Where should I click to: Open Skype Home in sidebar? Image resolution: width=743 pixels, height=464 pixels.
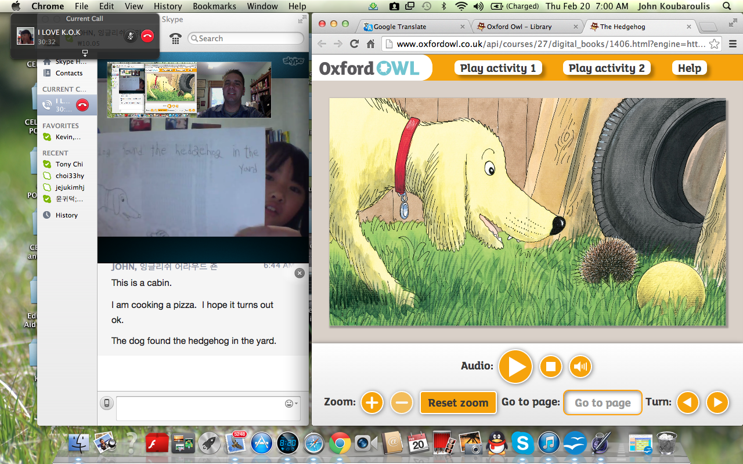67,61
